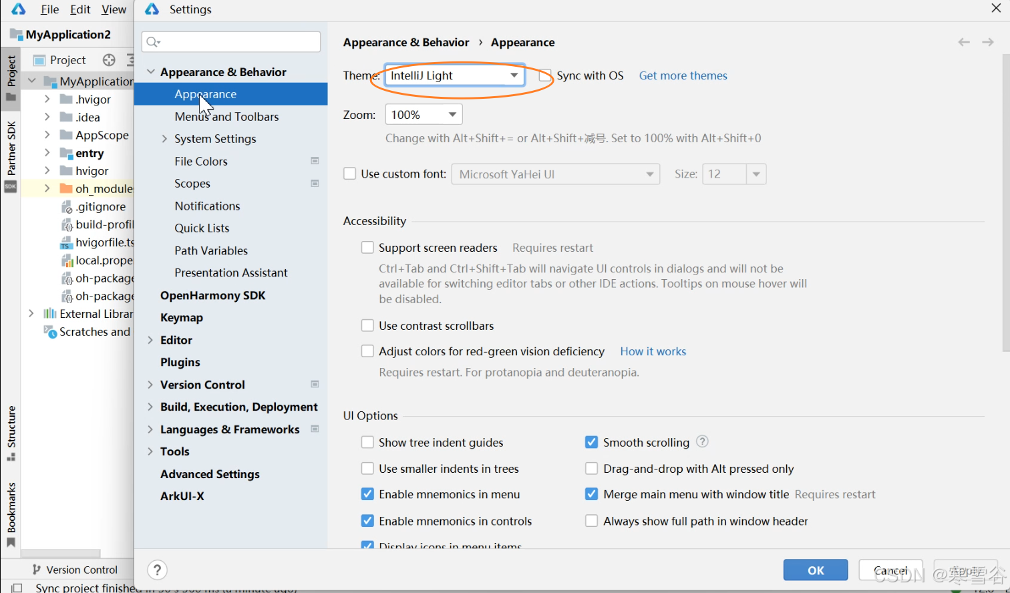
Task: Click the locate target icon in Project panel
Action: pyautogui.click(x=109, y=59)
